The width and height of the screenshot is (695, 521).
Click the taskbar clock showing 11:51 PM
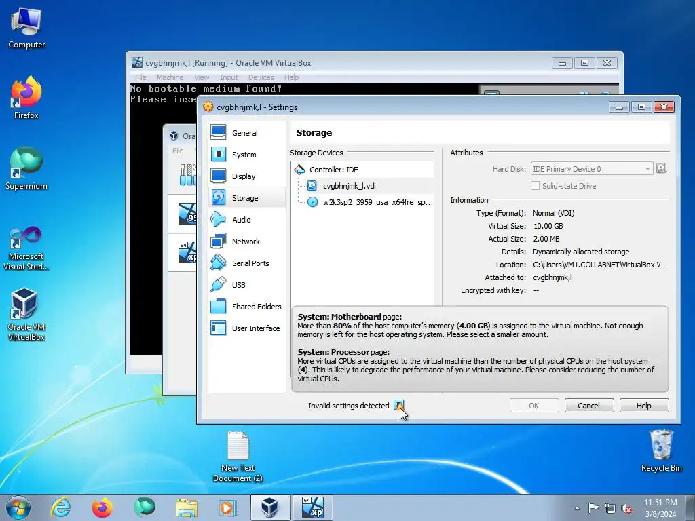click(x=660, y=508)
